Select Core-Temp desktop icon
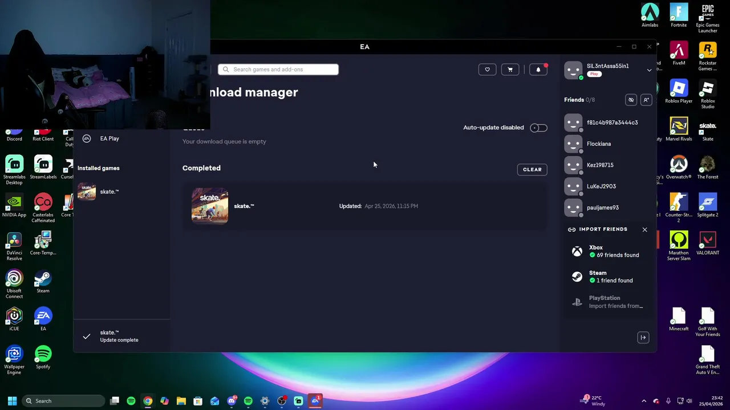The height and width of the screenshot is (410, 730). tap(43, 243)
